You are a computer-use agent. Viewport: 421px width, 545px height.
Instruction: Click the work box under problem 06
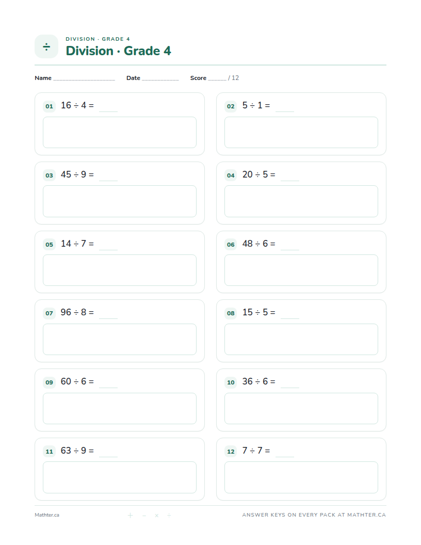click(x=301, y=270)
